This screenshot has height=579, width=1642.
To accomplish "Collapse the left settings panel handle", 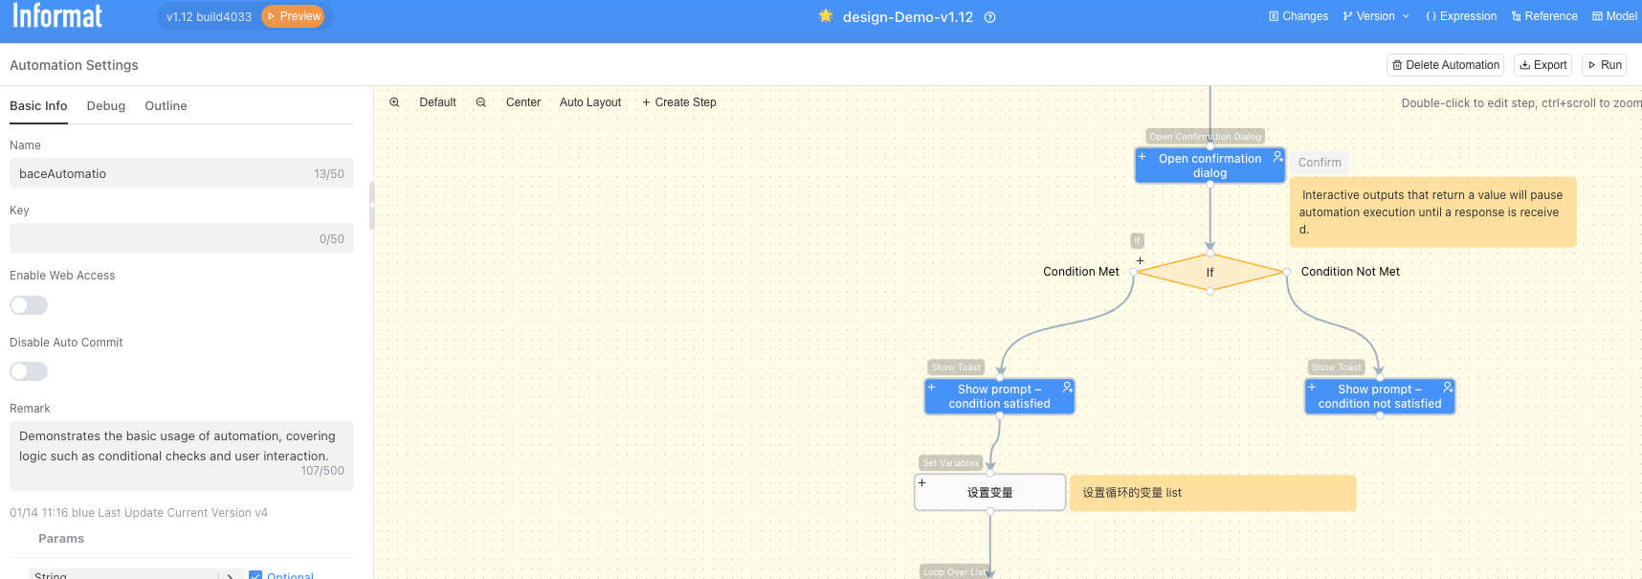I will pos(371,206).
